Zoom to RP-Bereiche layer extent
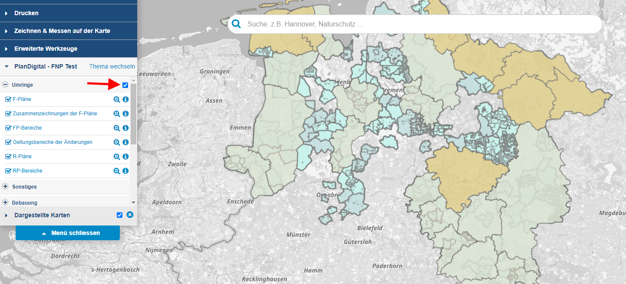Image resolution: width=626 pixels, height=284 pixels. [x=116, y=171]
